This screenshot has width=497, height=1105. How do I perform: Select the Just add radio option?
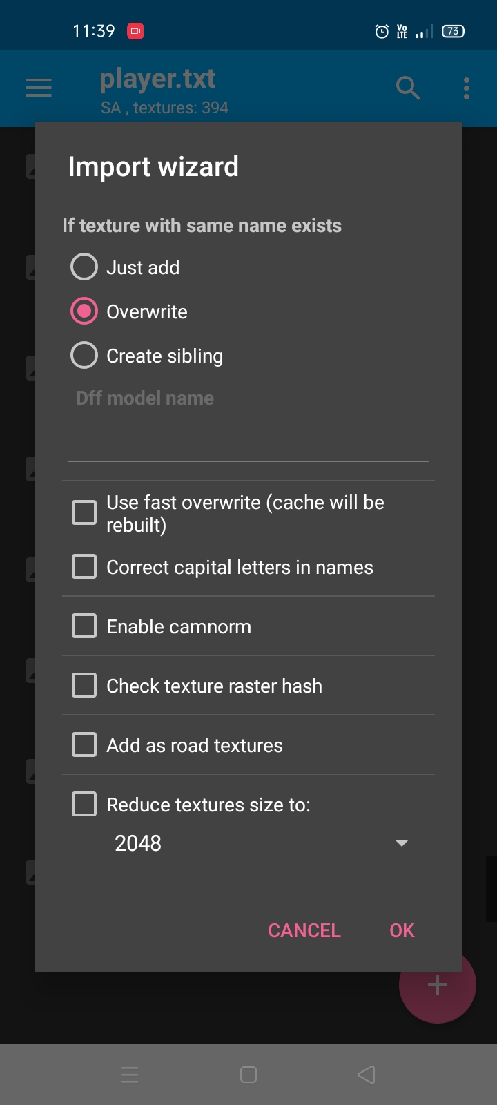(84, 267)
